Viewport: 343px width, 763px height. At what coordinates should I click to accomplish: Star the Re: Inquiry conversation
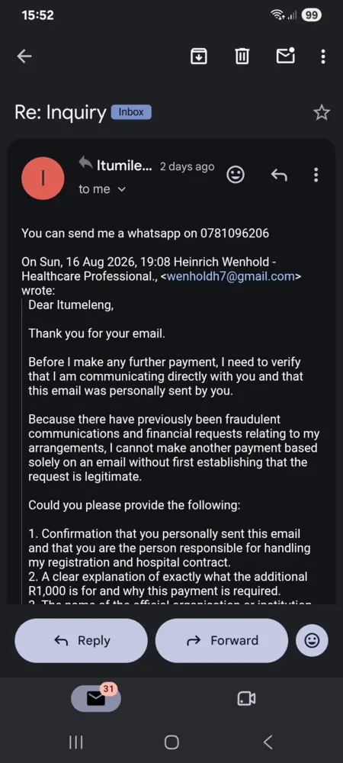tap(321, 113)
